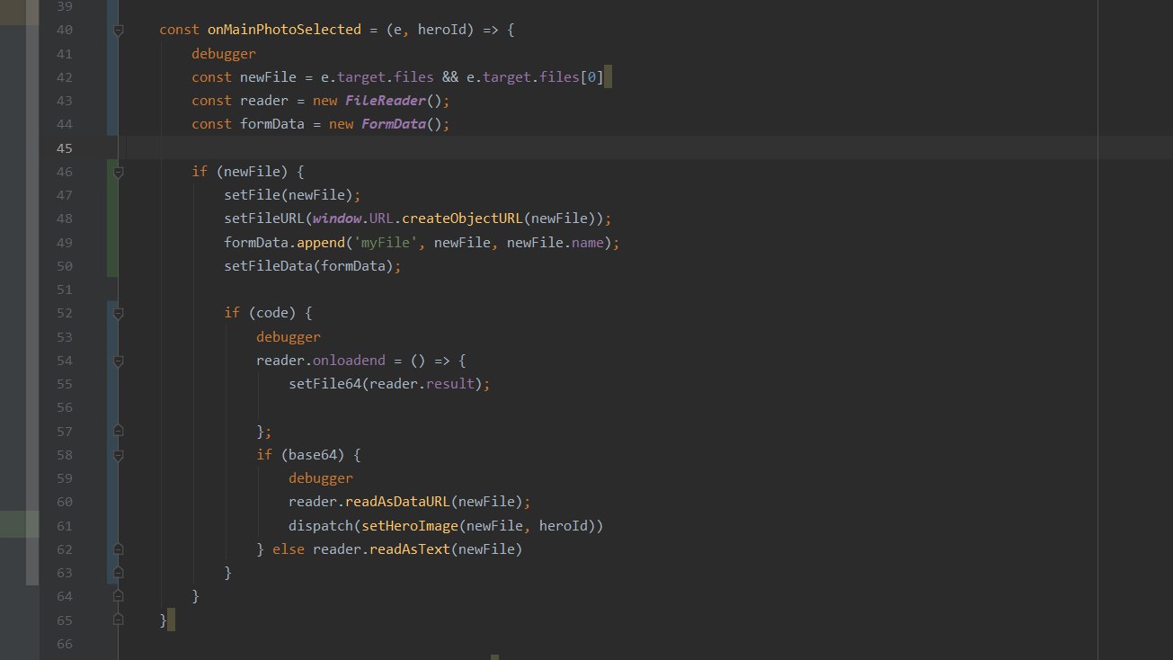
Task: Click the debugger statement on line 41
Action: [224, 54]
